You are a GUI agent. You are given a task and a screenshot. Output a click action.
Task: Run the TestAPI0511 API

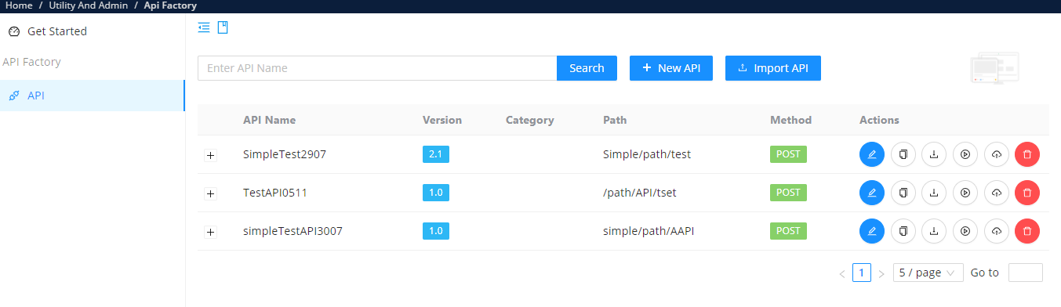pyautogui.click(x=965, y=193)
